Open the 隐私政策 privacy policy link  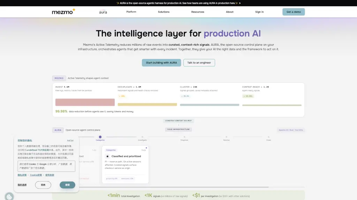pos(22,175)
